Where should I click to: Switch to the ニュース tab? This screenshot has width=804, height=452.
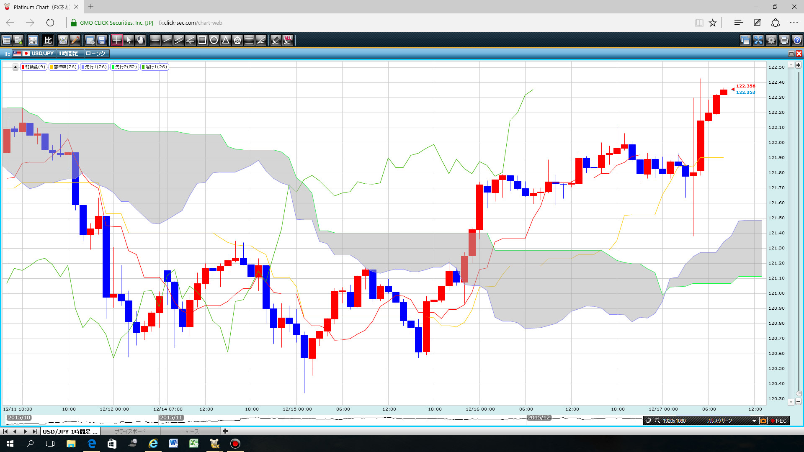190,431
